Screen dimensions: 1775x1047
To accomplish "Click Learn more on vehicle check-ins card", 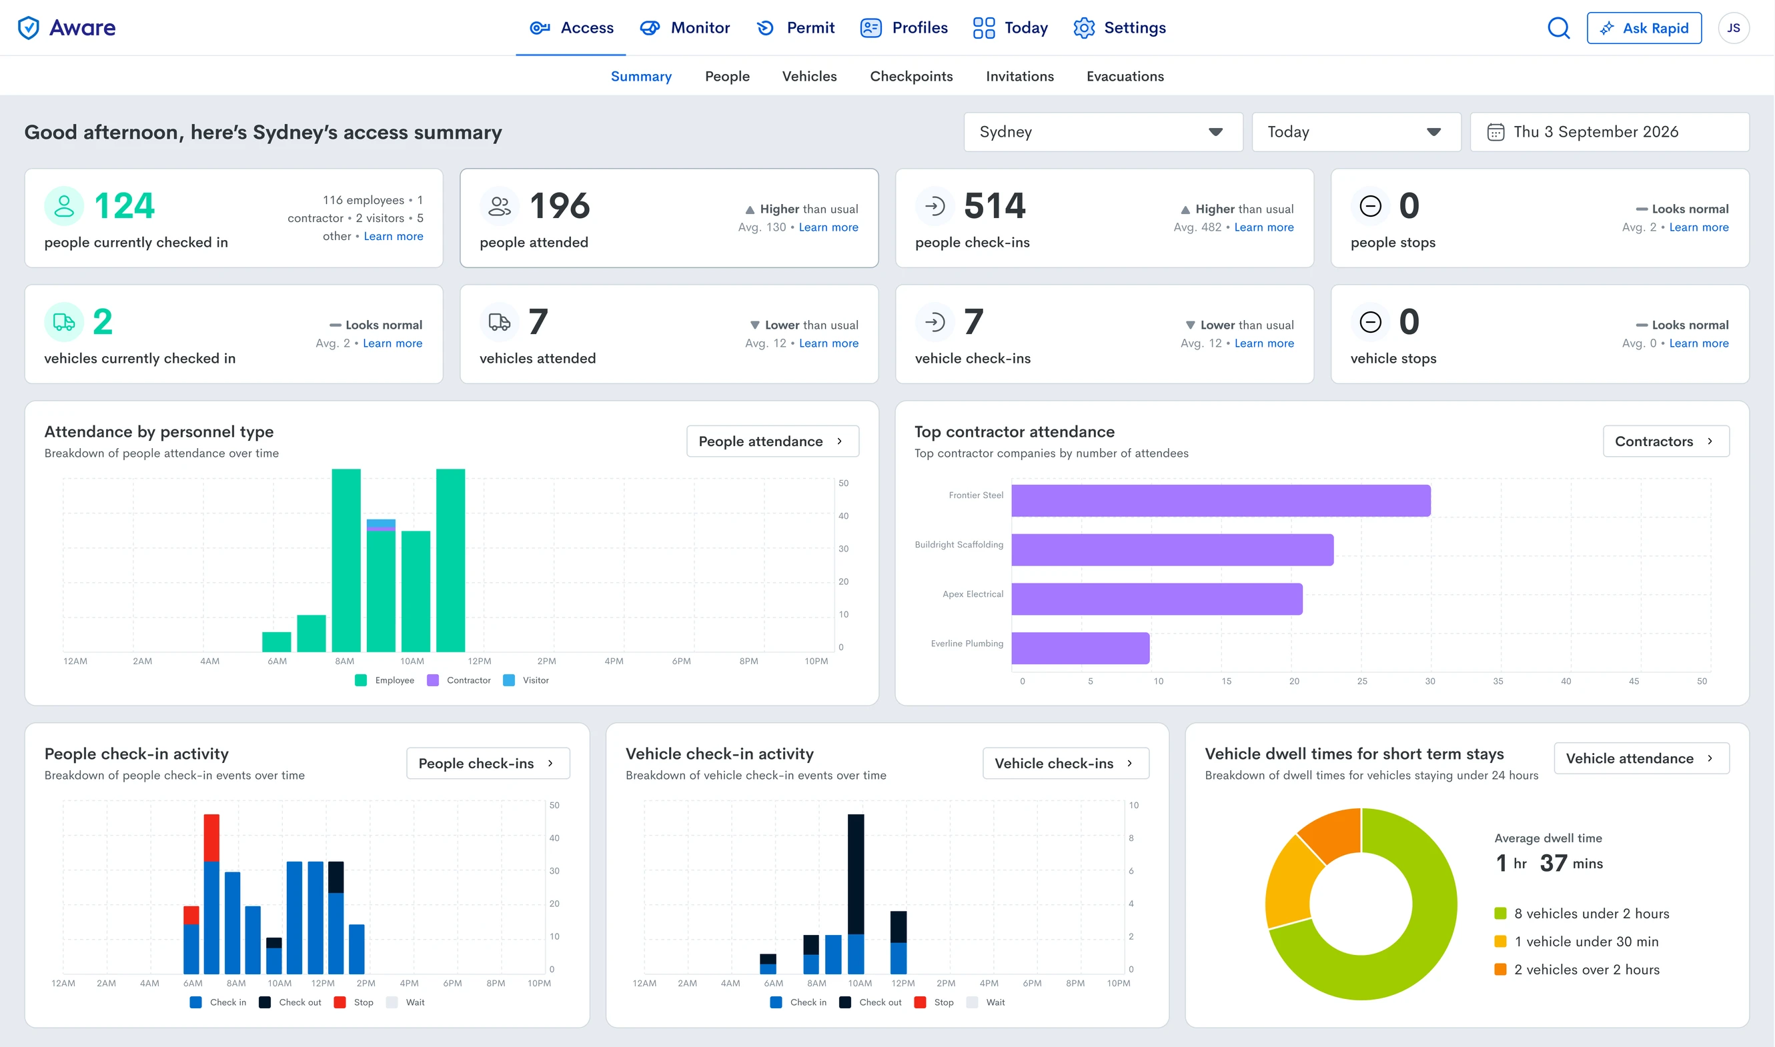I will pos(1263,343).
